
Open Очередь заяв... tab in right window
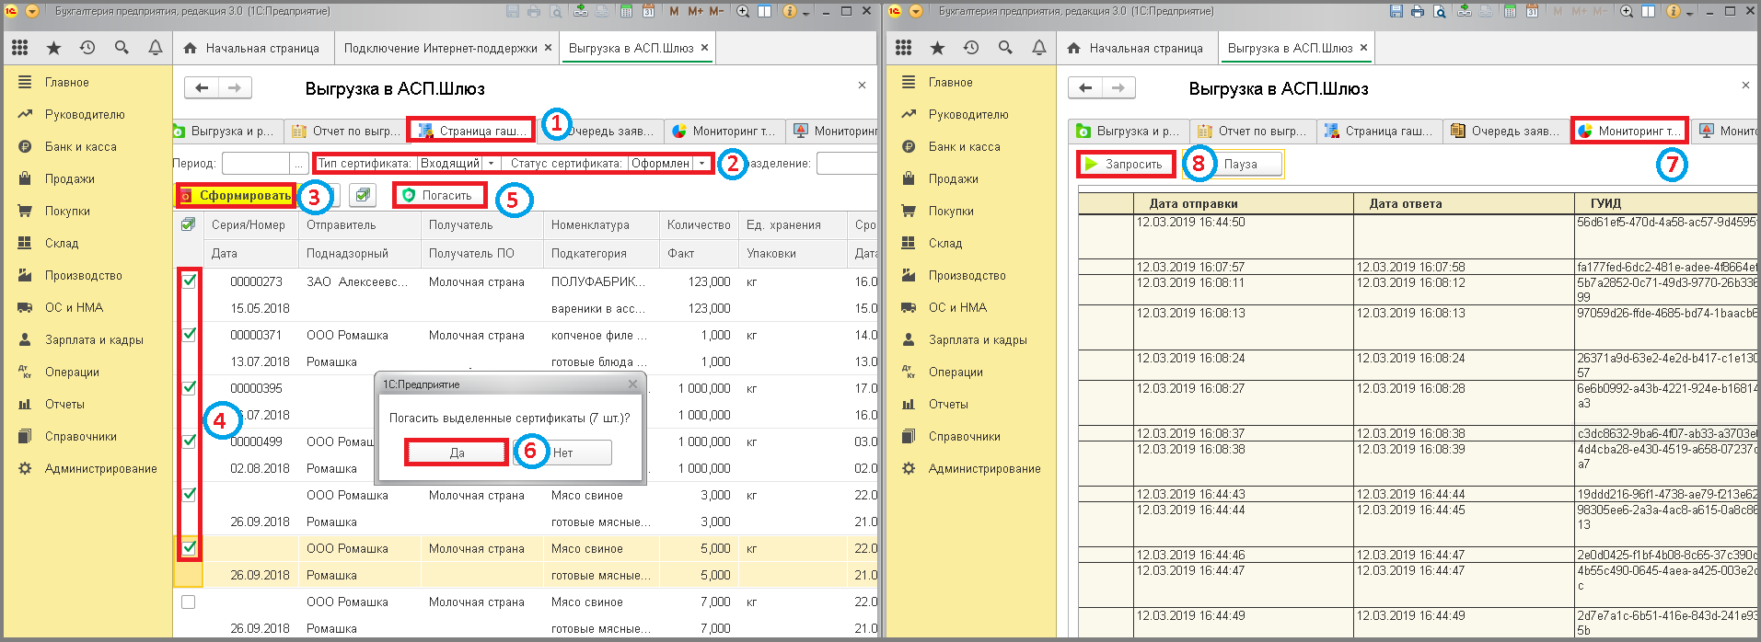(x=1505, y=131)
